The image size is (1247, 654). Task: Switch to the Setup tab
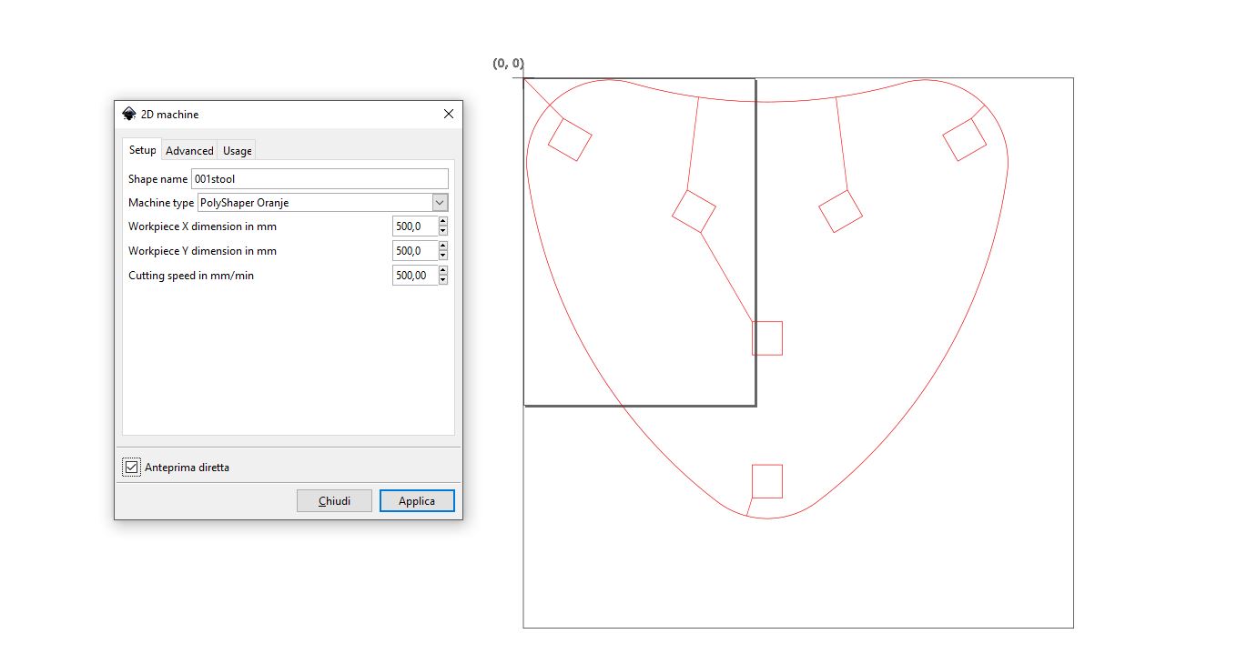coord(142,150)
